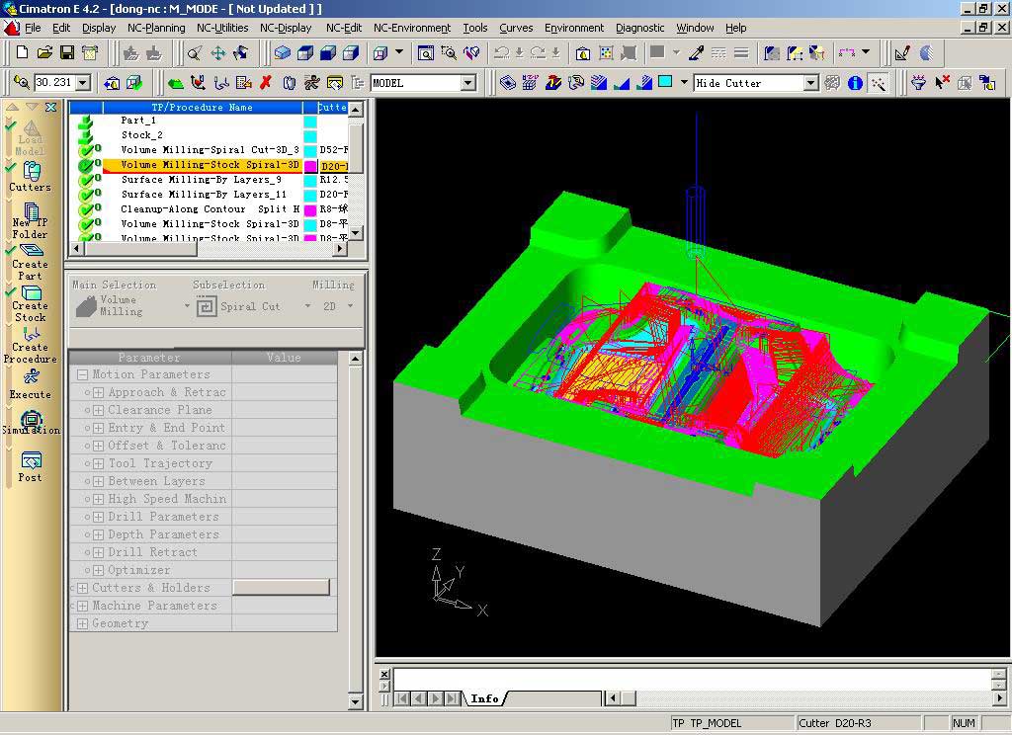Expand the Geometry section

pos(83,624)
